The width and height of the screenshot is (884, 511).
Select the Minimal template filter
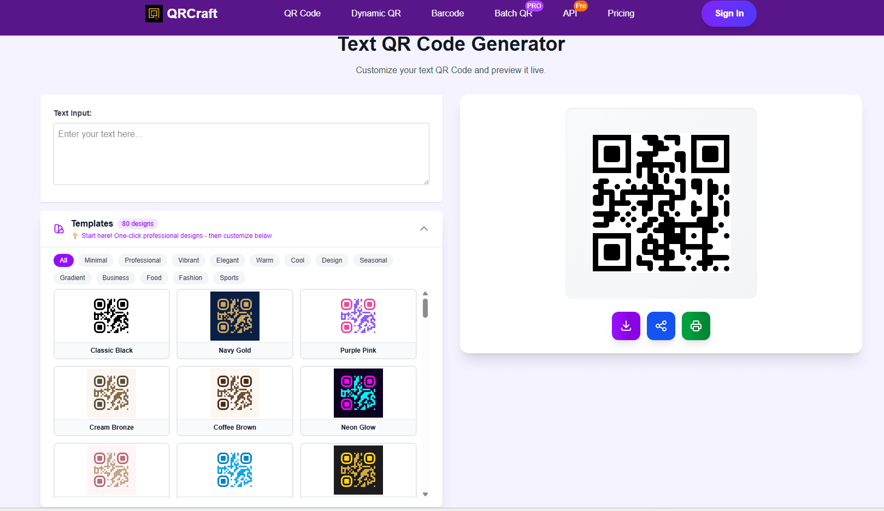(96, 260)
